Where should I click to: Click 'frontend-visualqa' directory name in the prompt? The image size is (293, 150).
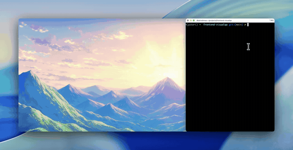point(215,25)
